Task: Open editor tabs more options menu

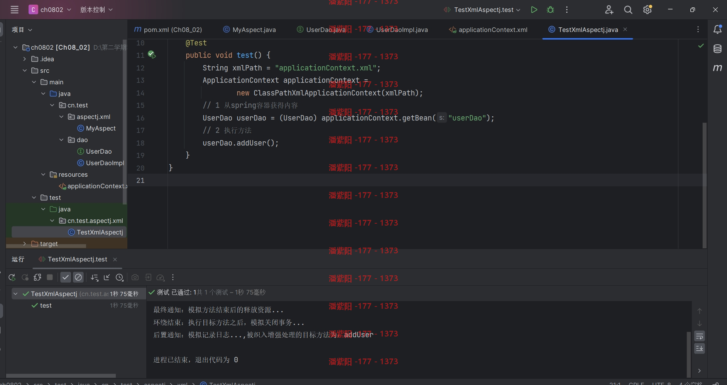Action: (x=698, y=30)
